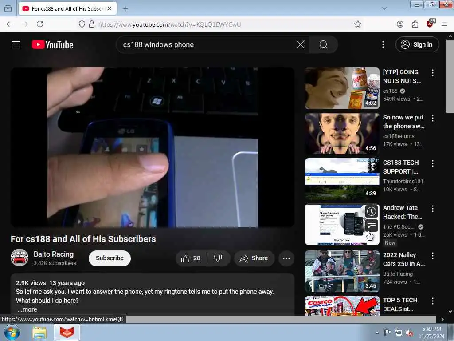Dislike the video with thumbs down
This screenshot has width=454, height=341.
pyautogui.click(x=218, y=258)
